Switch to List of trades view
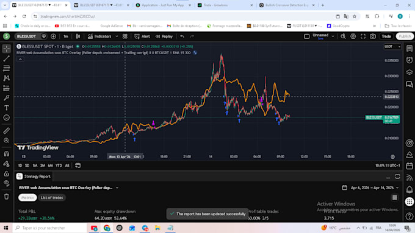Viewport: 415px width, 233px height. [52, 198]
